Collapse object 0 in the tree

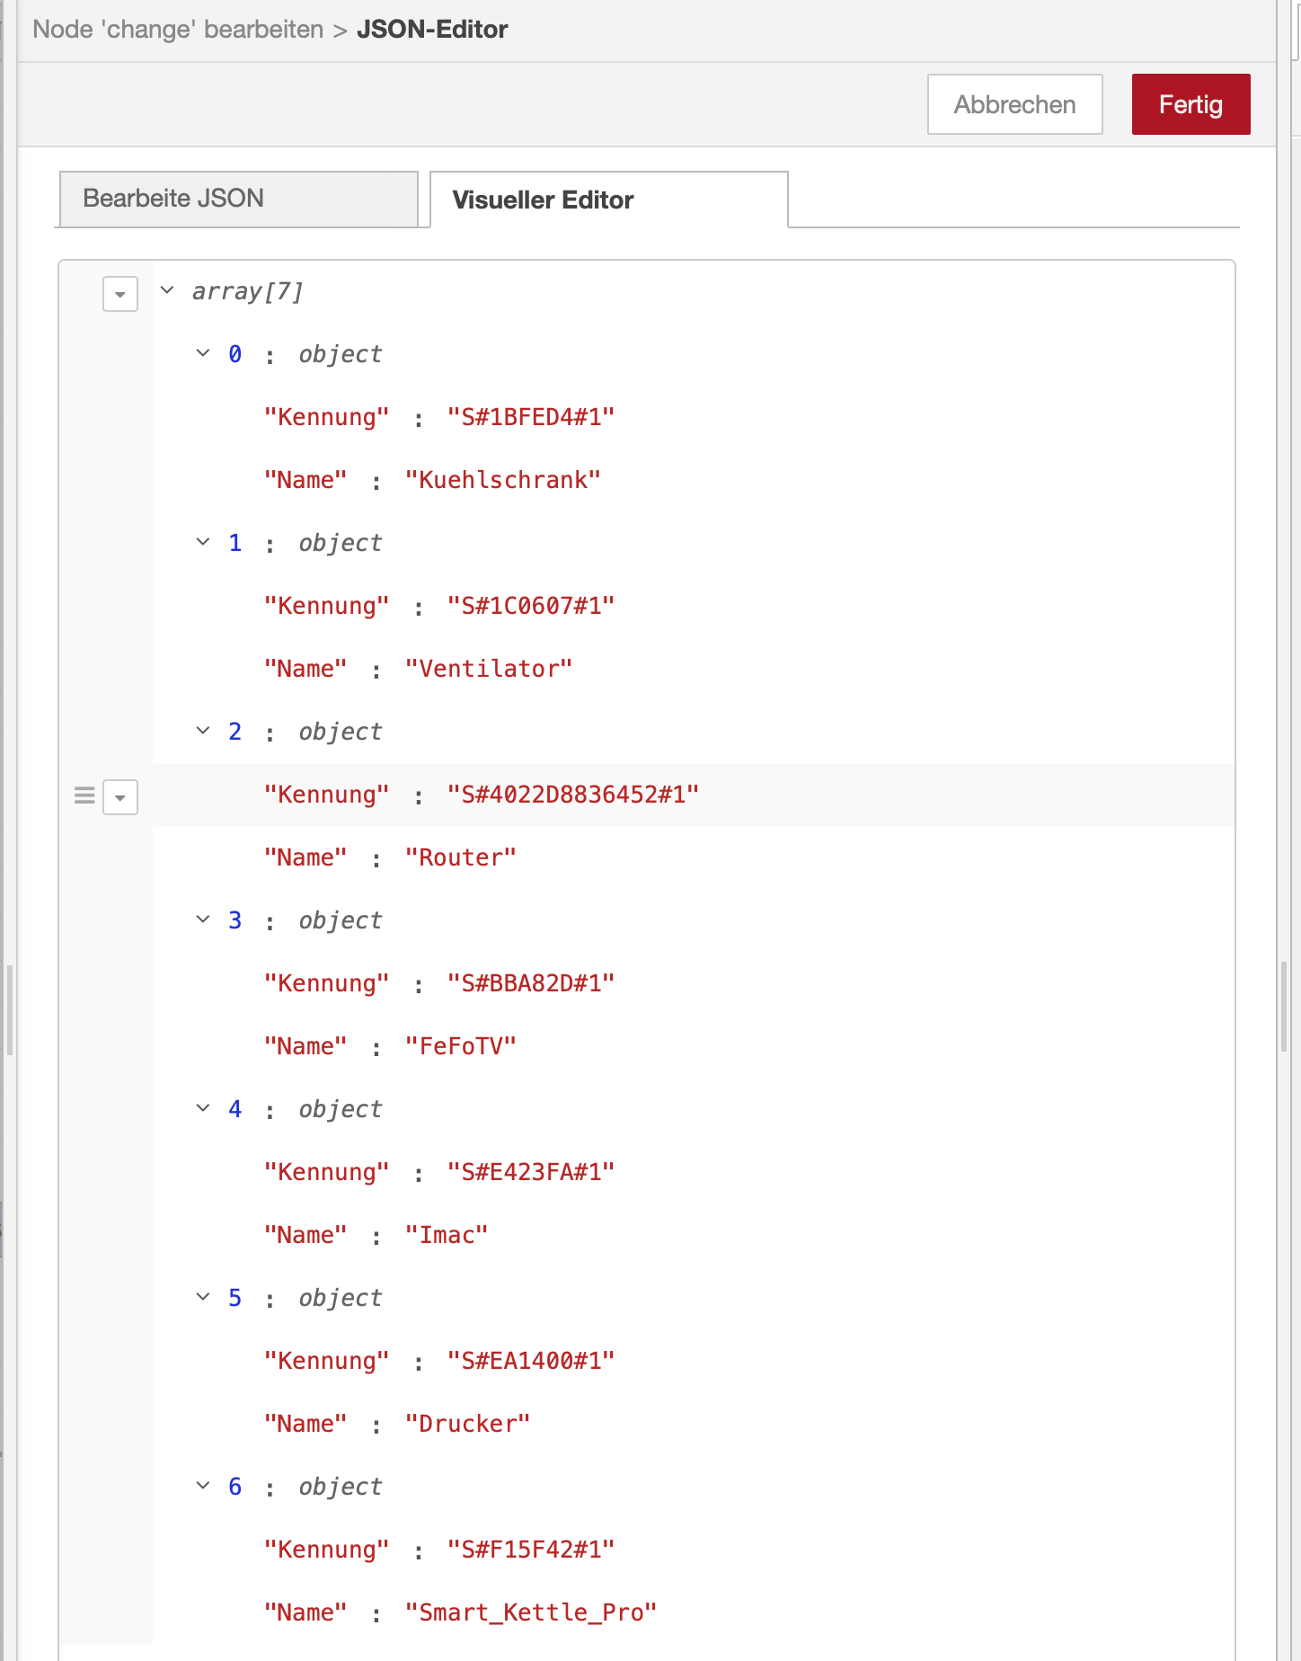[203, 353]
